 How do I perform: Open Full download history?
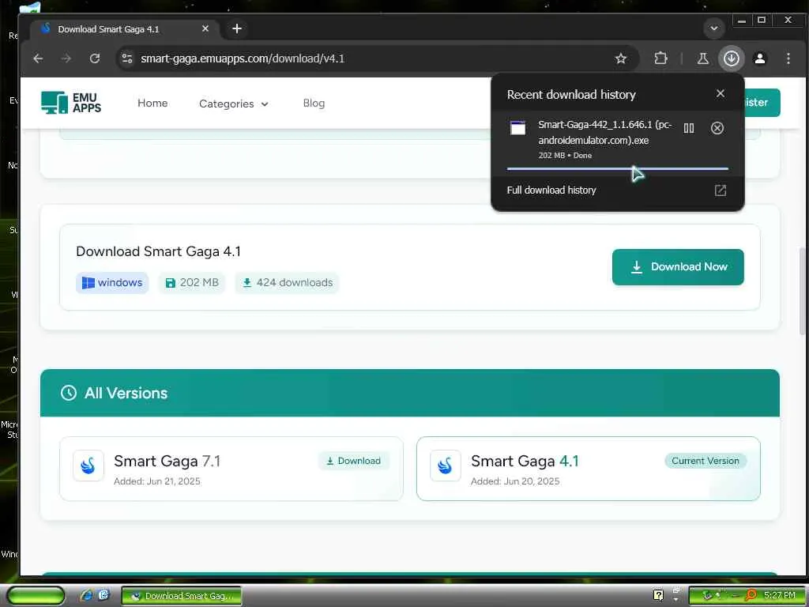click(x=551, y=190)
